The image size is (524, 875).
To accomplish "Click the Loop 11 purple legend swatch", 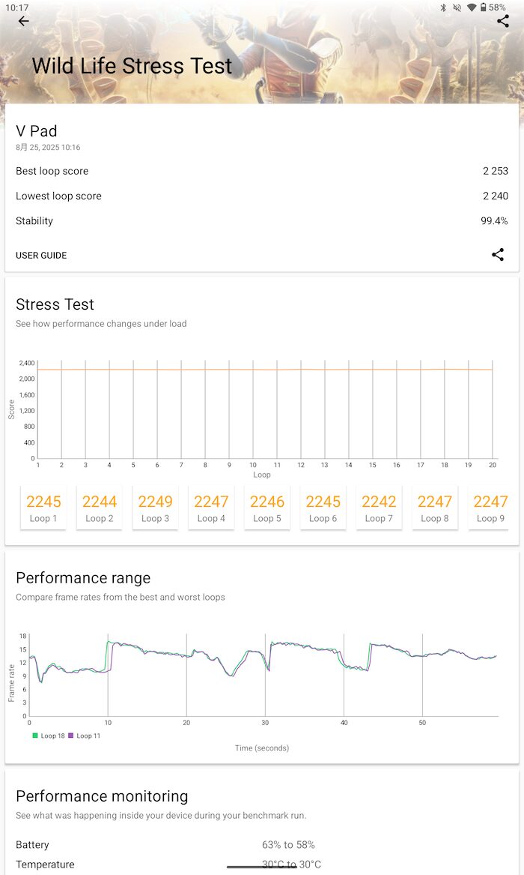I will point(70,736).
